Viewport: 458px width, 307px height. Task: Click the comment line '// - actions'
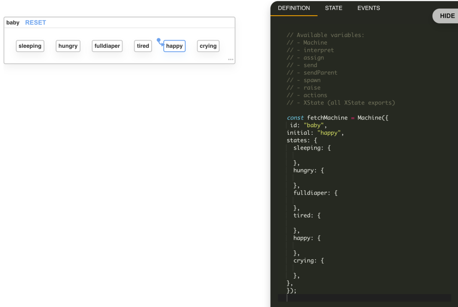coord(307,95)
